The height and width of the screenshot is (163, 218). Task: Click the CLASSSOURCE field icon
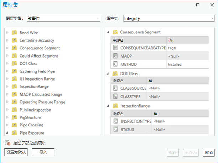(115, 88)
